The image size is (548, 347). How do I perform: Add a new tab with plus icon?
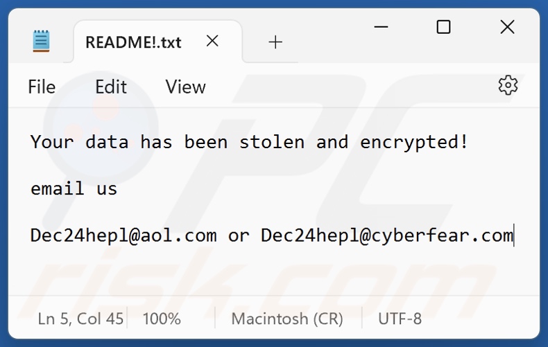pos(275,42)
